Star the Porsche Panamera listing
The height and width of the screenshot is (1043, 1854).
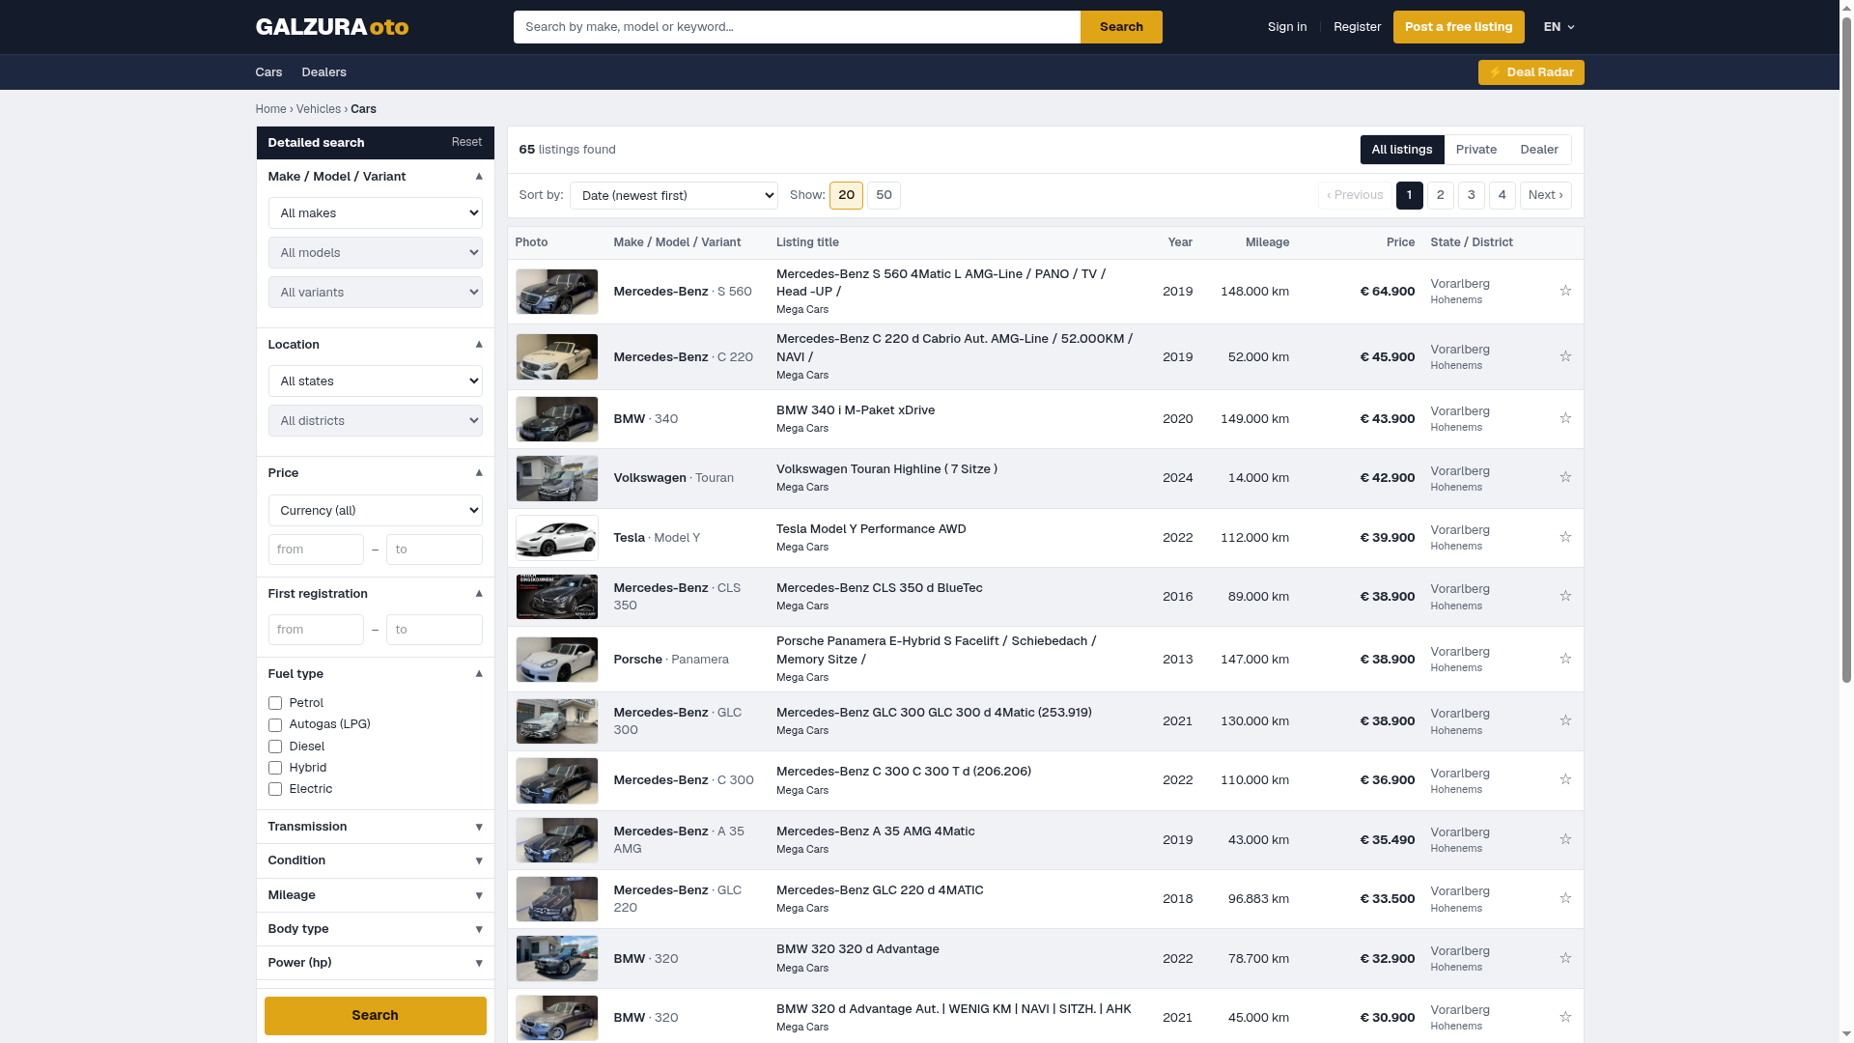1565,659
